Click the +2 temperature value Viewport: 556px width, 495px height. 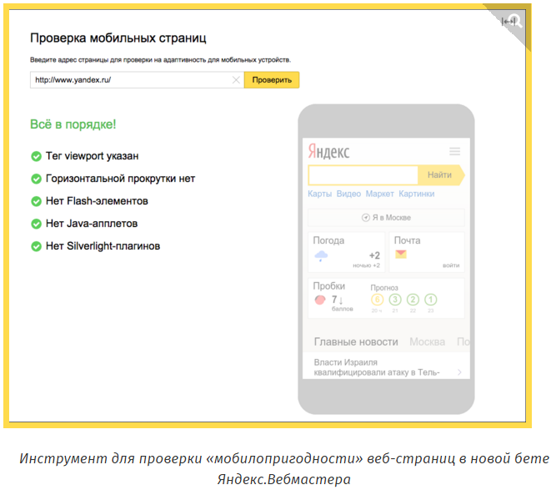click(374, 255)
